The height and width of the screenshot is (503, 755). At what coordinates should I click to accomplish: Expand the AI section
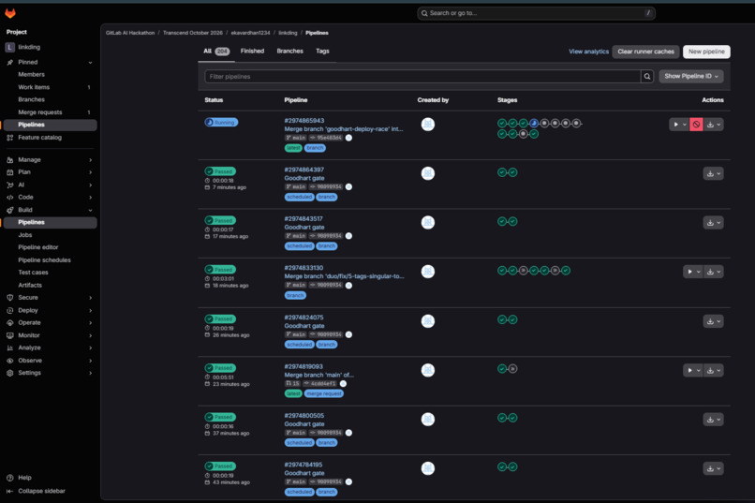pos(90,185)
